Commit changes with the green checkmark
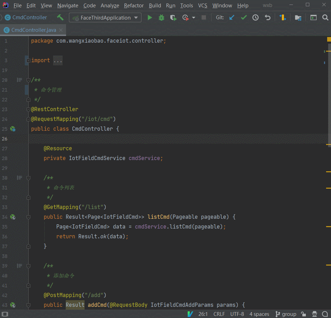The image size is (331, 318). (x=244, y=17)
